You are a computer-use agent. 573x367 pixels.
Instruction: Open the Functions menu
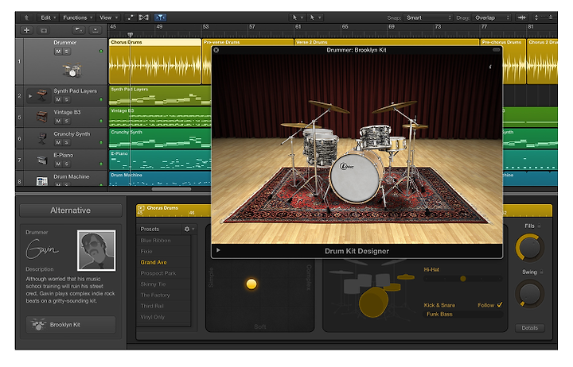click(x=77, y=17)
